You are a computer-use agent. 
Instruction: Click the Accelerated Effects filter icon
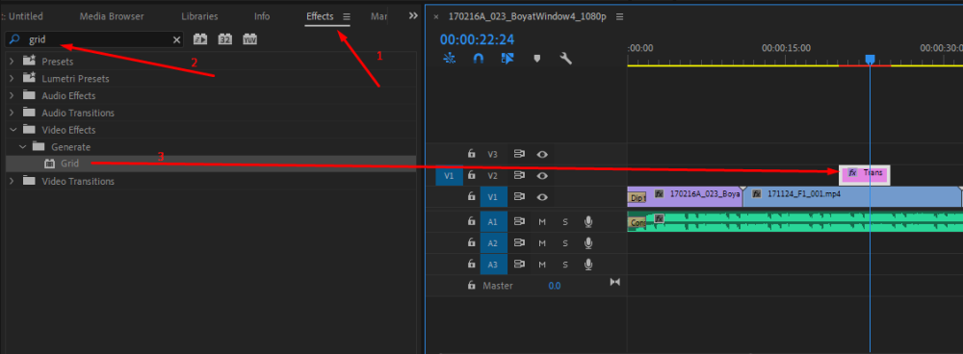tap(200, 39)
